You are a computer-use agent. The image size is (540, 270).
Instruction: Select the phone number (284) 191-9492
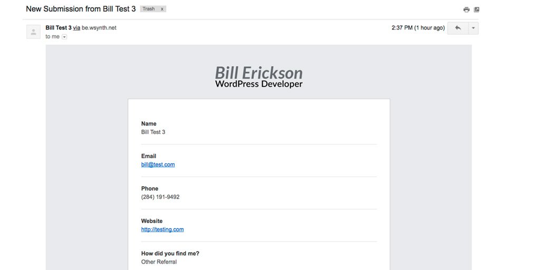point(160,197)
